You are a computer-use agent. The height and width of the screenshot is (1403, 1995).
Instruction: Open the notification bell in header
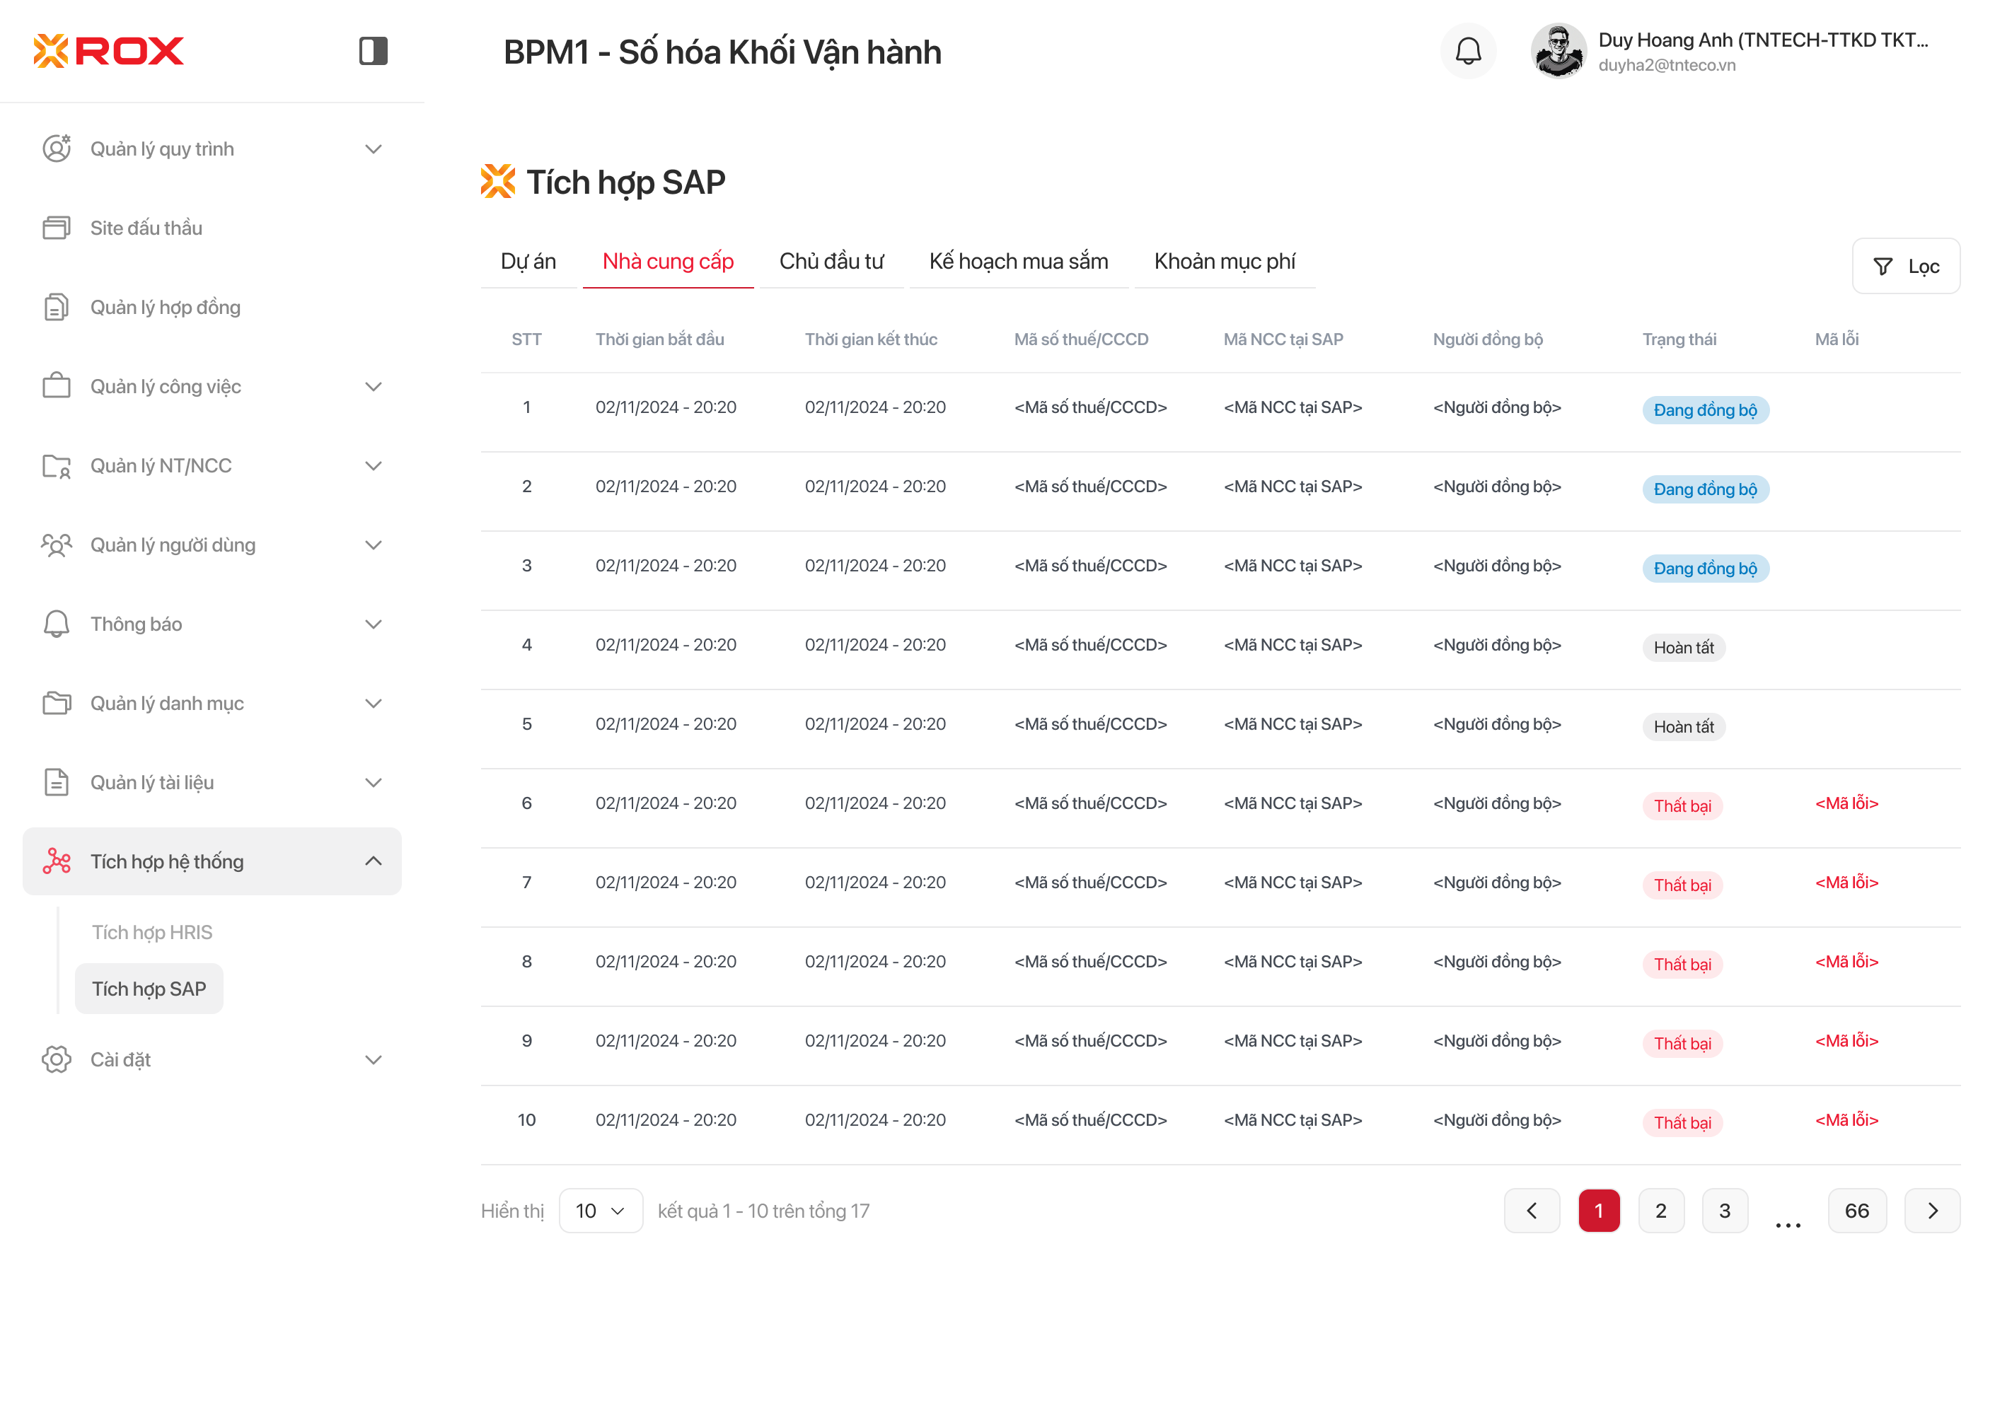1467,51
